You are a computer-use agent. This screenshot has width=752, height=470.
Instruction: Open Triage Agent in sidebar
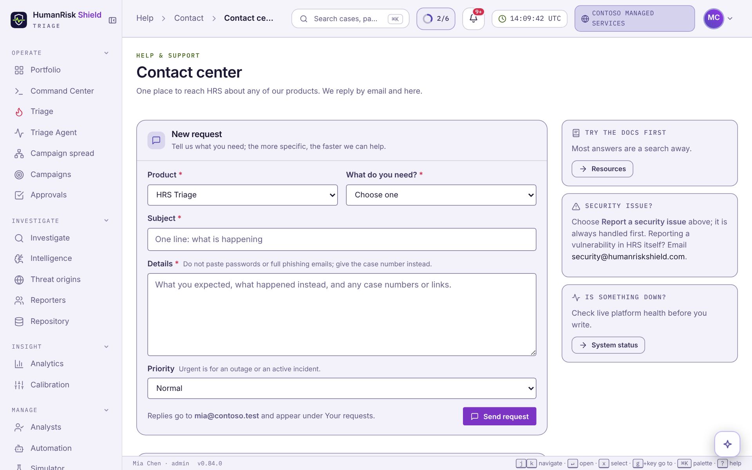point(61,133)
